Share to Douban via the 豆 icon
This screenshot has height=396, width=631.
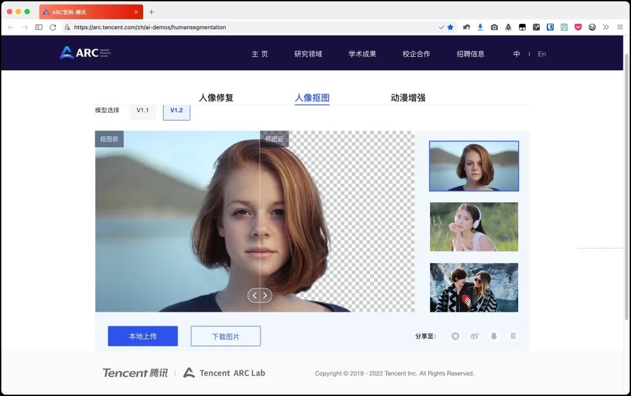coord(513,336)
